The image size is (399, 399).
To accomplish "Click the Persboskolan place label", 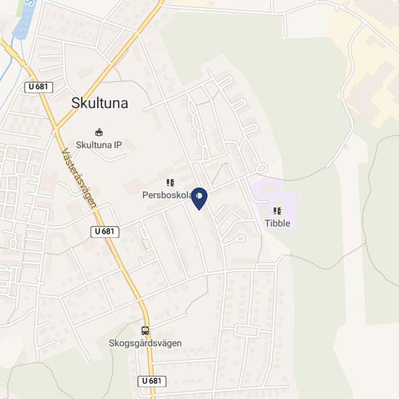I will pyautogui.click(x=167, y=195).
